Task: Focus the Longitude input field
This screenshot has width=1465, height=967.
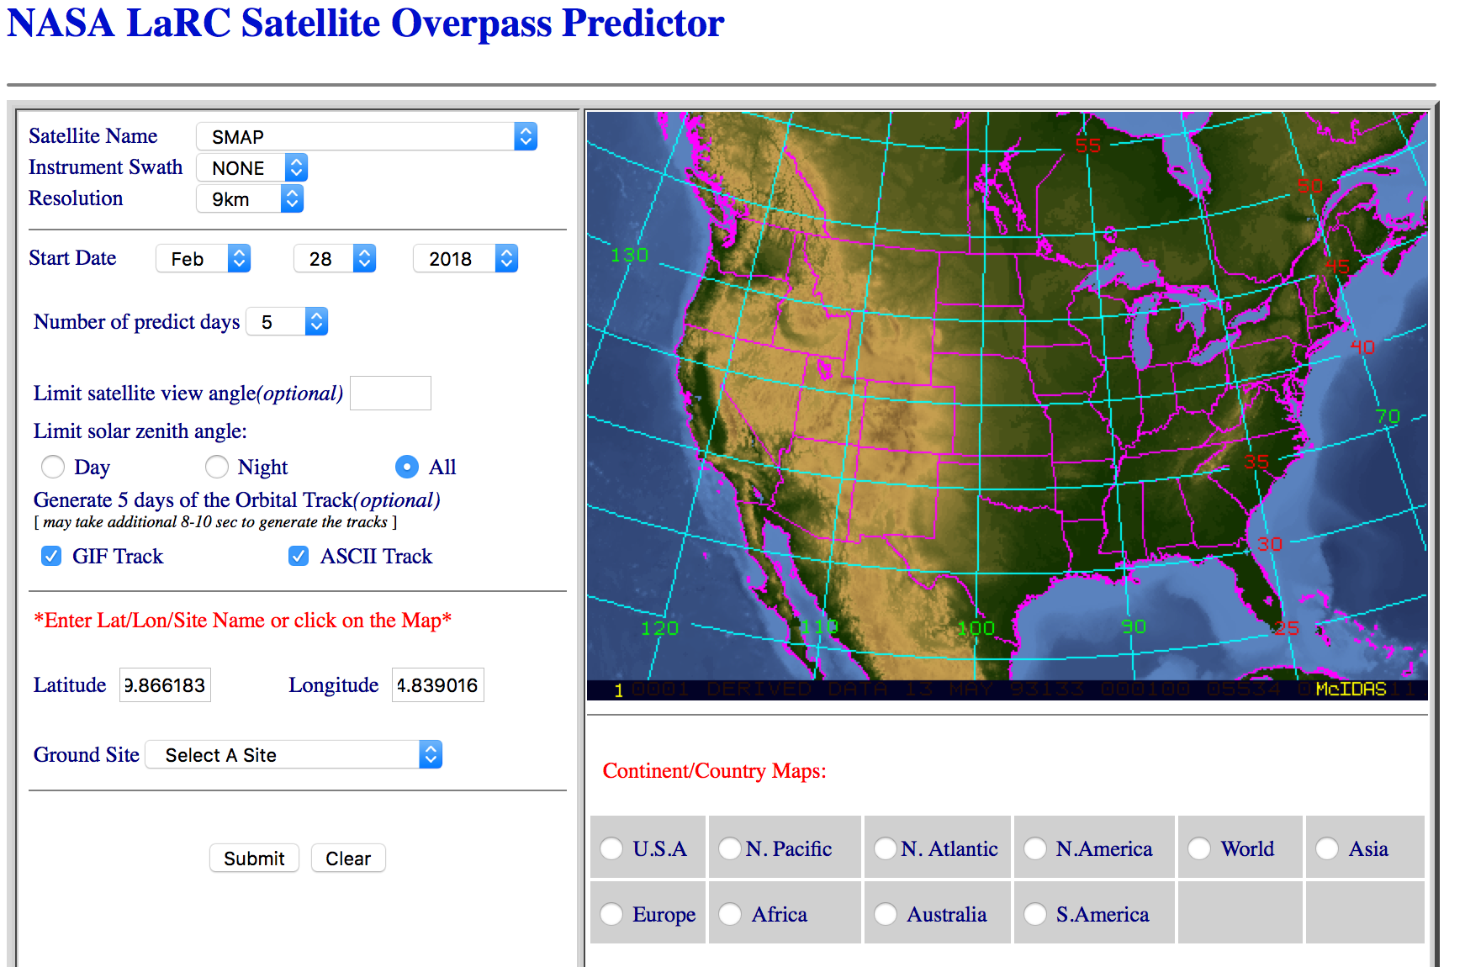Action: 437,685
